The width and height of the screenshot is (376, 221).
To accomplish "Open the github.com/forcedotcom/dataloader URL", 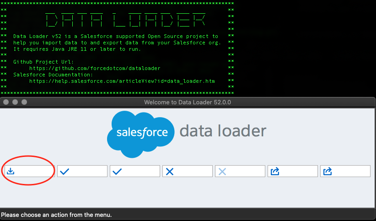I will (x=95, y=68).
